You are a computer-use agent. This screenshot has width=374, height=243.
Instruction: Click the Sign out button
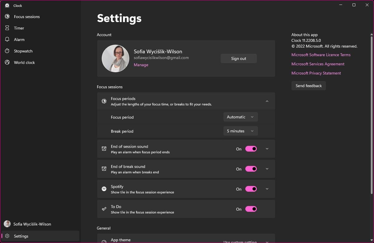[x=238, y=58]
